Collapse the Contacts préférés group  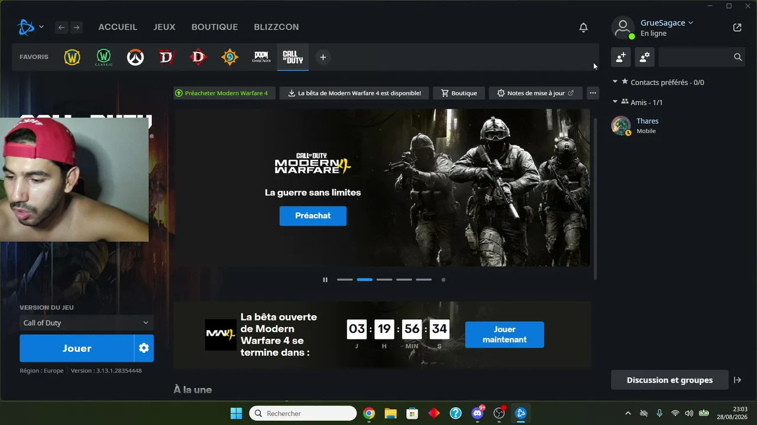tap(615, 81)
